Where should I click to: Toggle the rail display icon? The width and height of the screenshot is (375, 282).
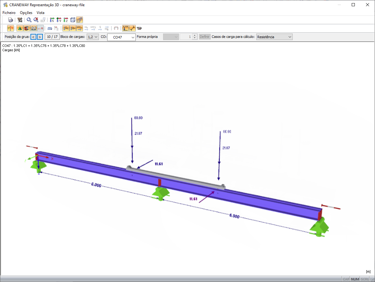click(x=34, y=28)
